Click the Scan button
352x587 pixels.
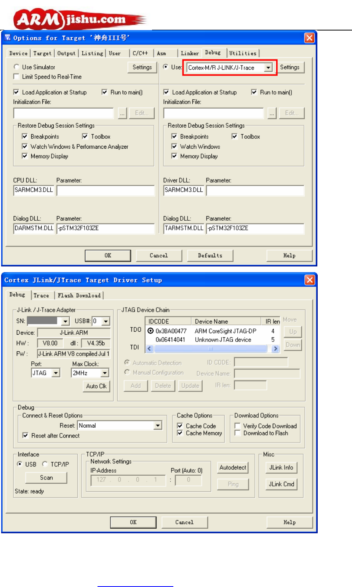pyautogui.click(x=46, y=478)
